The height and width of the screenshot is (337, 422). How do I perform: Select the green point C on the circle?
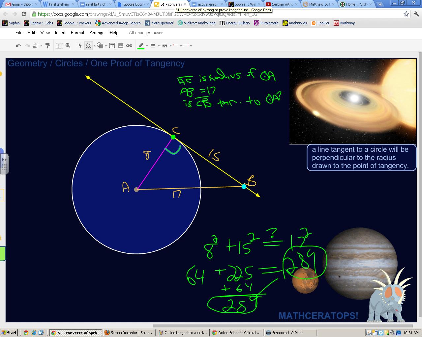[x=173, y=137]
